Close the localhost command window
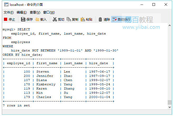Screen dimensions: 174x116 pyautogui.click(x=166, y=4)
